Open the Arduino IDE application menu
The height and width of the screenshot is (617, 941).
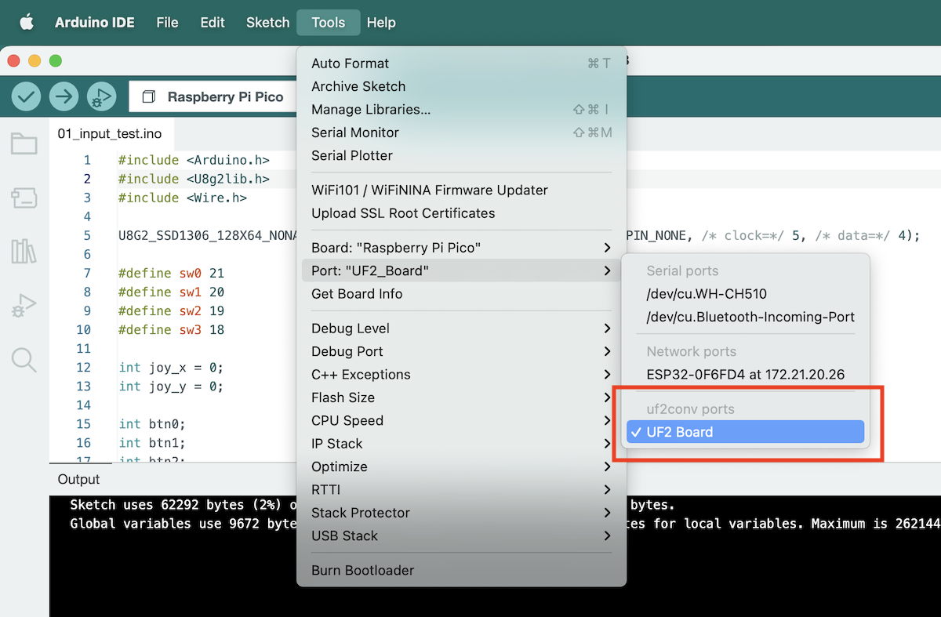[95, 23]
